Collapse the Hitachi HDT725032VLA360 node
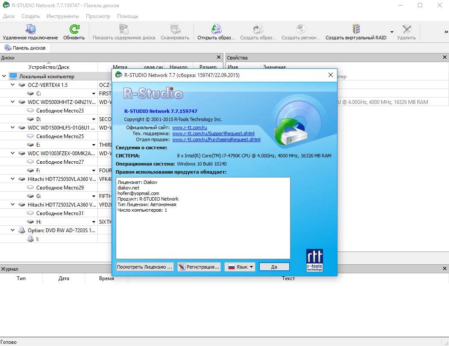The width and height of the screenshot is (449, 346). tap(12, 204)
